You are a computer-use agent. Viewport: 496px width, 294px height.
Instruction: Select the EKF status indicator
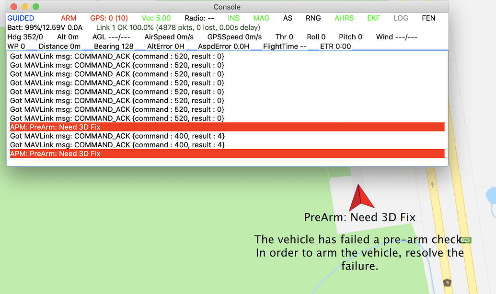pos(373,18)
